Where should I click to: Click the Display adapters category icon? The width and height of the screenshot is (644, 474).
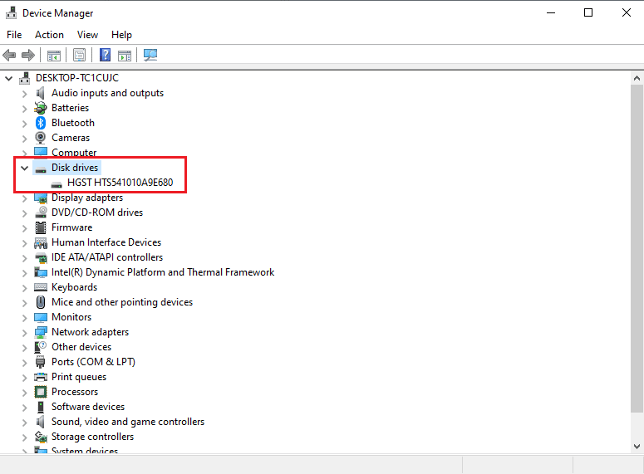click(41, 198)
